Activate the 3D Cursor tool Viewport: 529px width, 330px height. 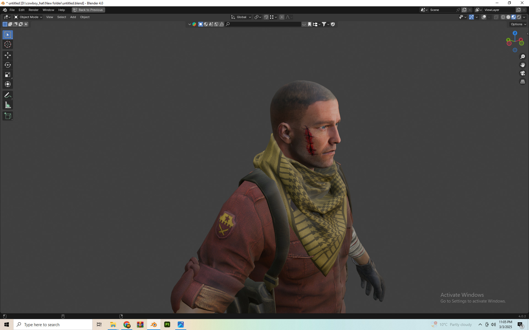pyautogui.click(x=8, y=44)
